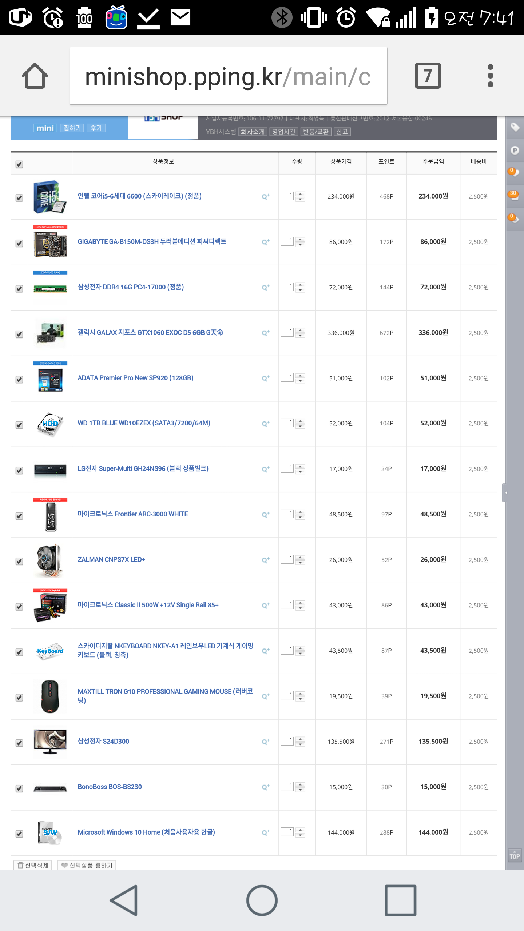Tap the Bluetooth icon in the status bar
Image resolution: width=524 pixels, height=931 pixels.
(282, 17)
